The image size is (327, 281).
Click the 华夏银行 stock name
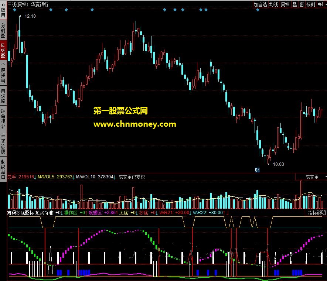pyautogui.click(x=40, y=4)
